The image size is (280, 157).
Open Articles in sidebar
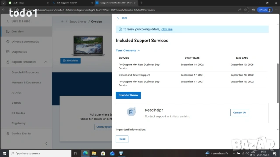click(x=17, y=92)
